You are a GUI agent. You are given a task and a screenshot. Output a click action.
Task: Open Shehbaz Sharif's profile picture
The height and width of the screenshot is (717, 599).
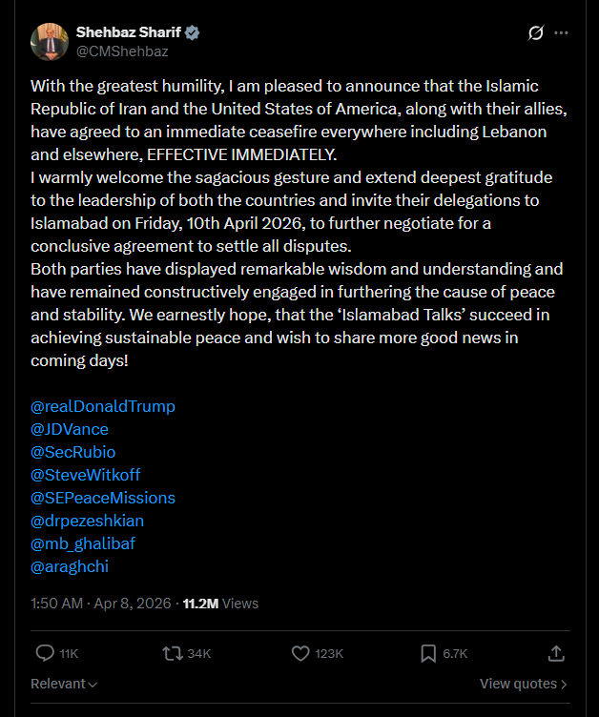pos(49,41)
